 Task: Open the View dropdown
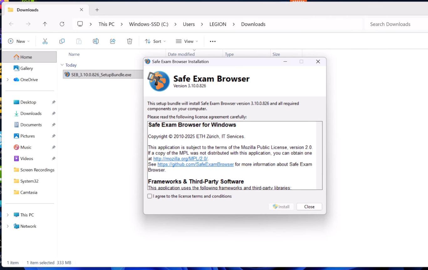(187, 41)
